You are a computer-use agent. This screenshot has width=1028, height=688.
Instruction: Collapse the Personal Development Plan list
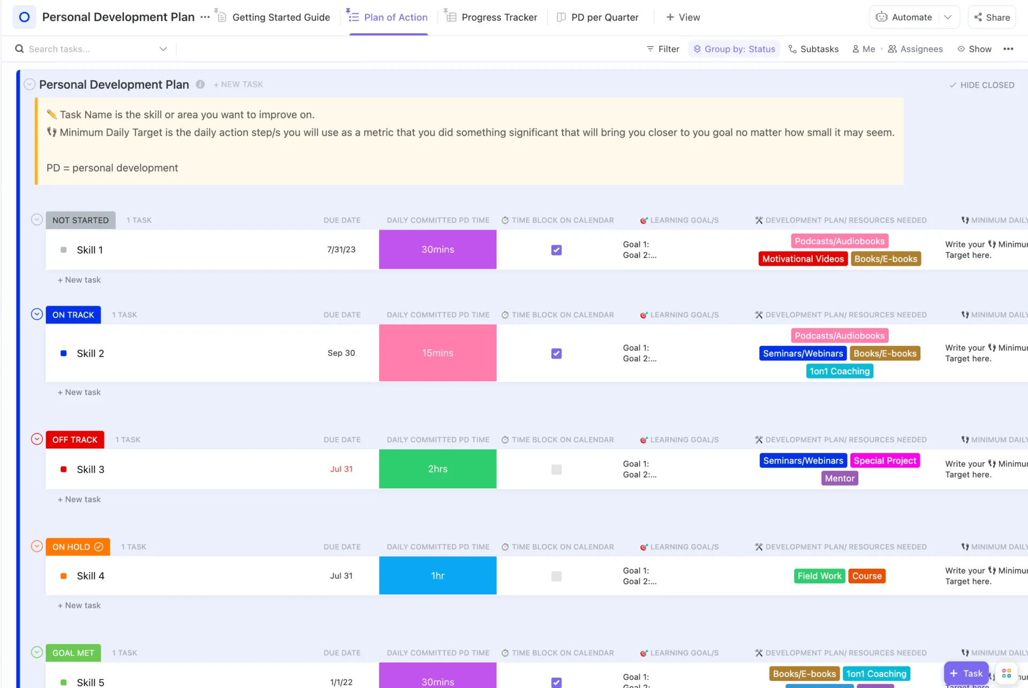click(x=30, y=84)
